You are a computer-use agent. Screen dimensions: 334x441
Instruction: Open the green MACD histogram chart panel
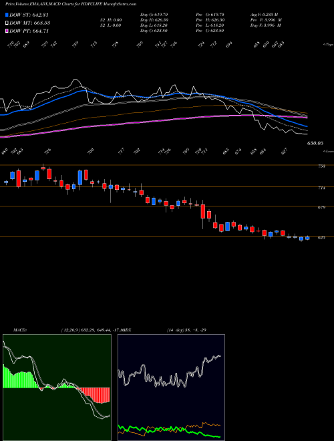57,388
